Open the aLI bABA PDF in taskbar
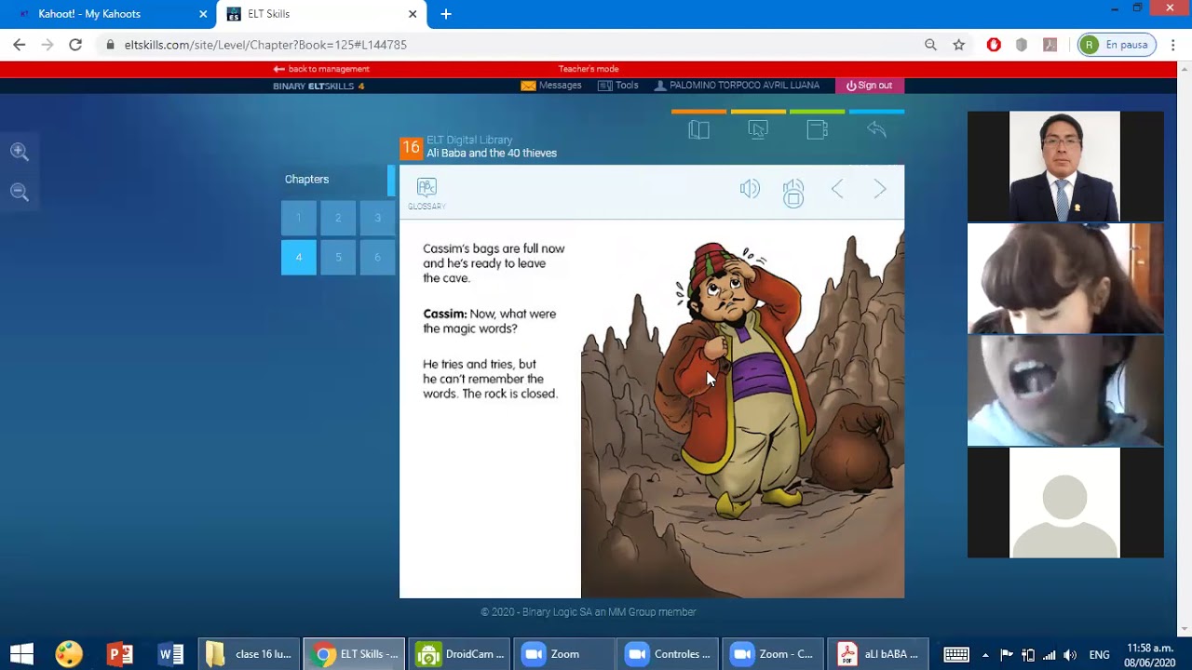Screen dimensions: 1192x670 [879, 654]
